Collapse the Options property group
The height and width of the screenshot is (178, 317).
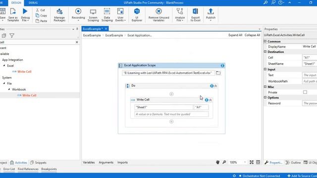[265, 97]
